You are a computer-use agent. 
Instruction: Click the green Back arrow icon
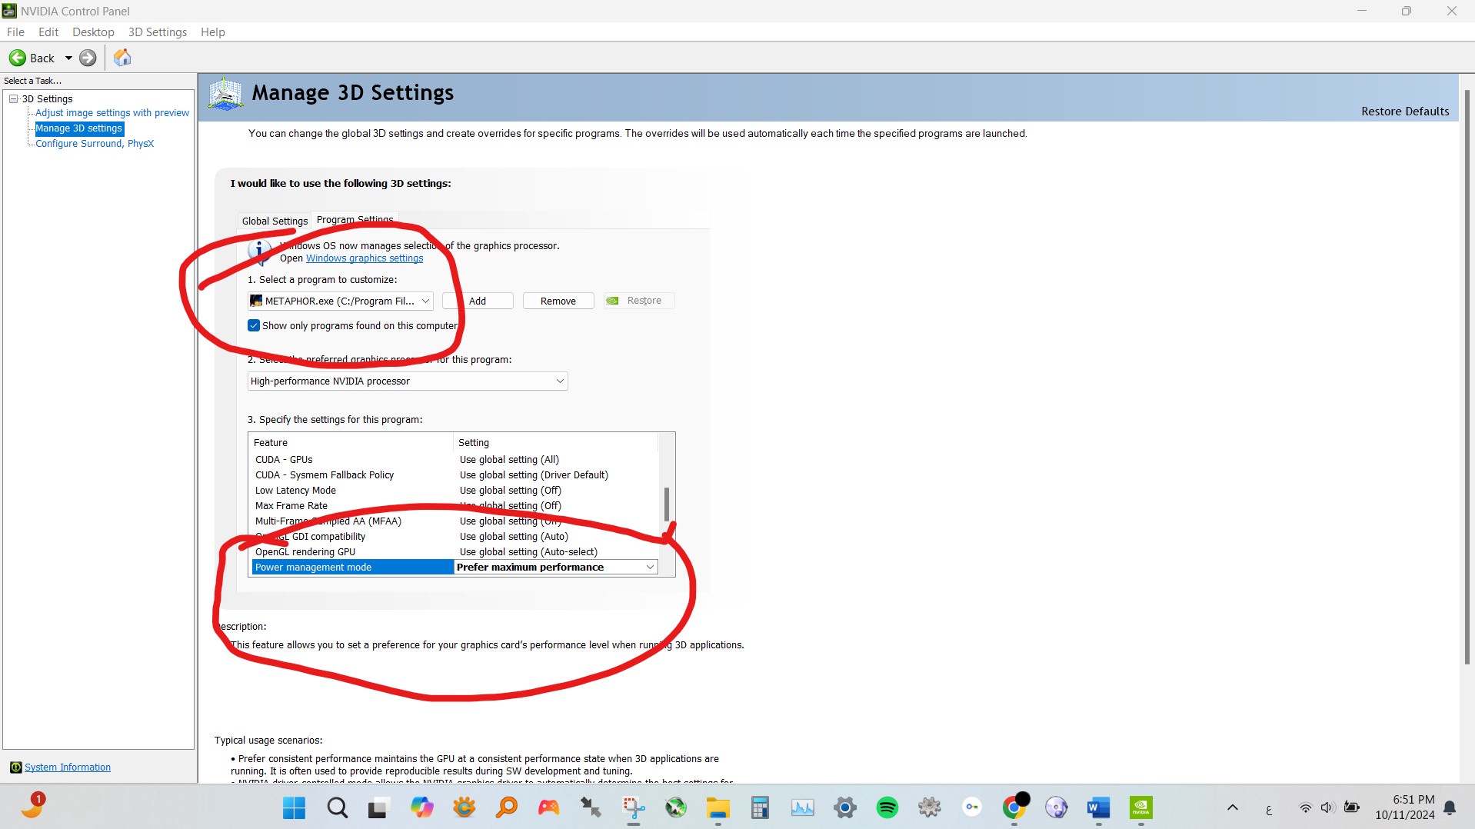pyautogui.click(x=17, y=58)
